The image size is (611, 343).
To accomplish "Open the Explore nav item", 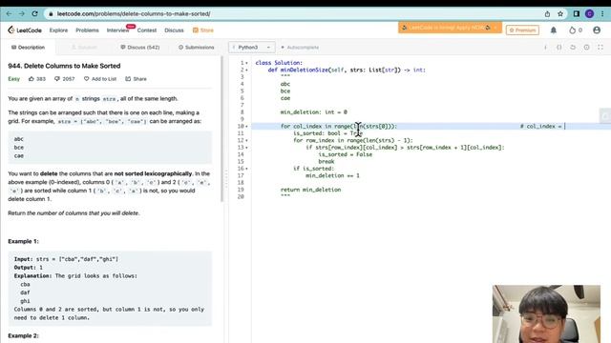I will coord(58,30).
